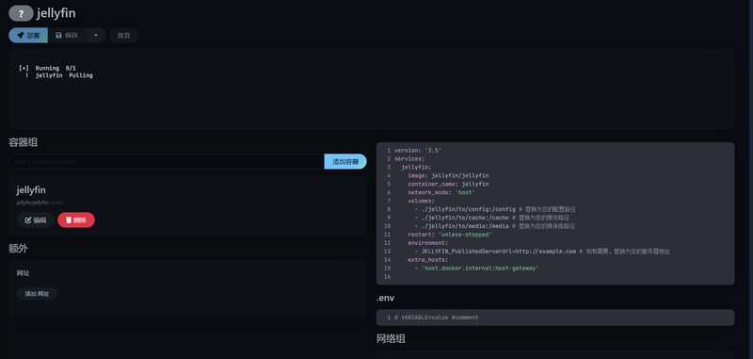Viewport: 753px width, 359px height.
Task: Deploy the stack with the rocket 部署 button
Action: pyautogui.click(x=28, y=35)
